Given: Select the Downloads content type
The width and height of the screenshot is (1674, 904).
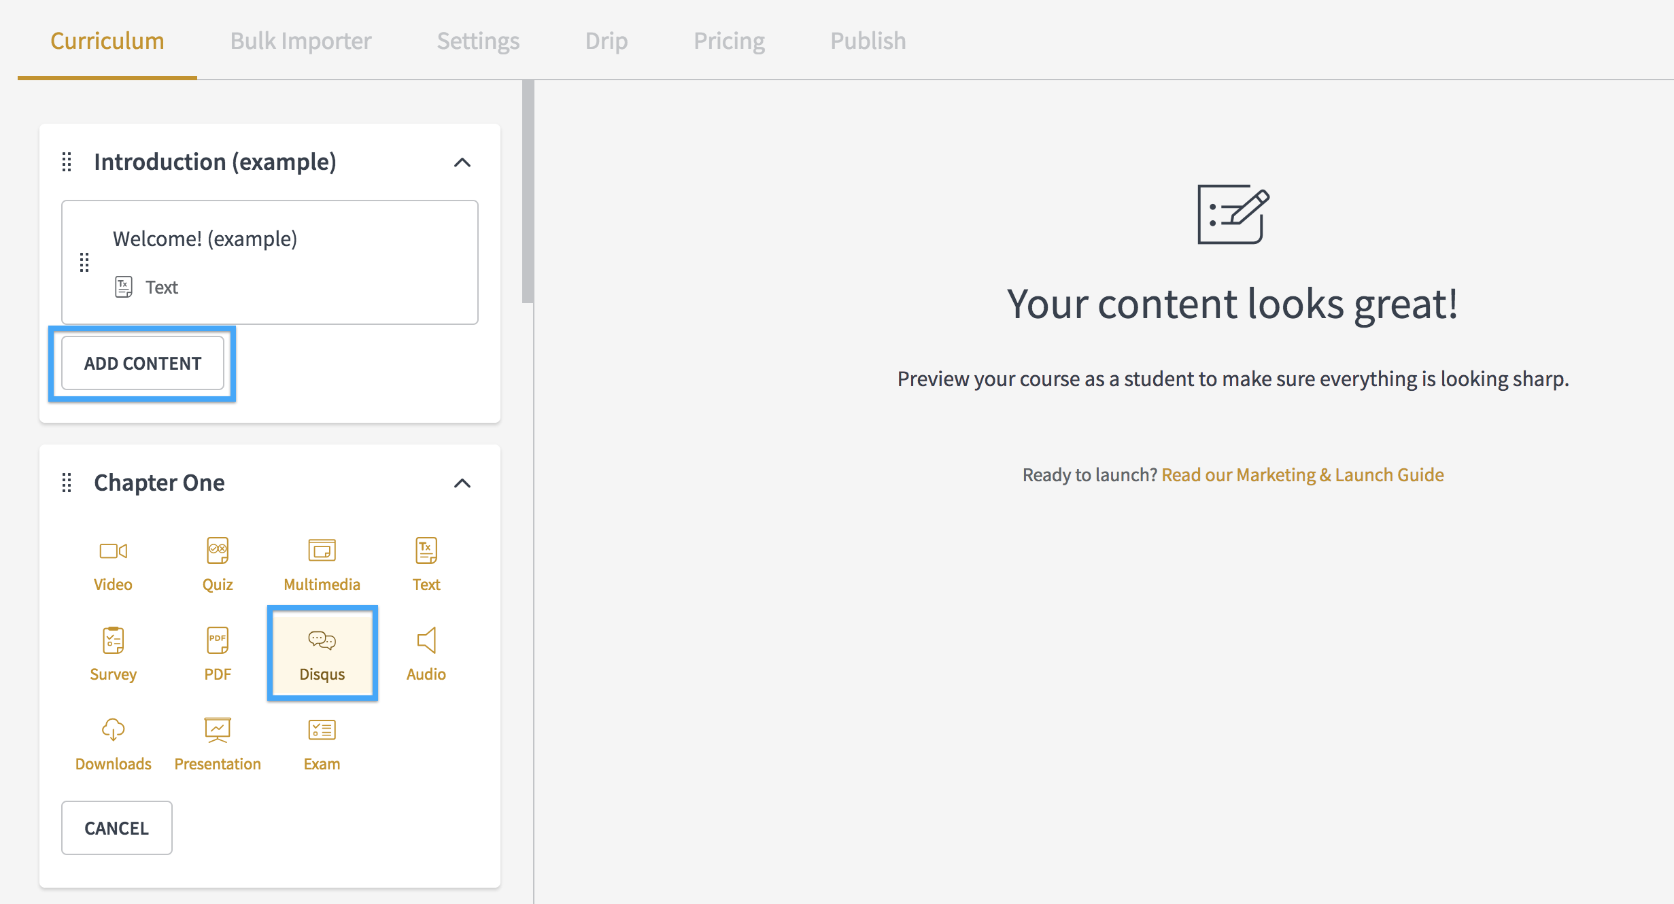Looking at the screenshot, I should [x=113, y=744].
